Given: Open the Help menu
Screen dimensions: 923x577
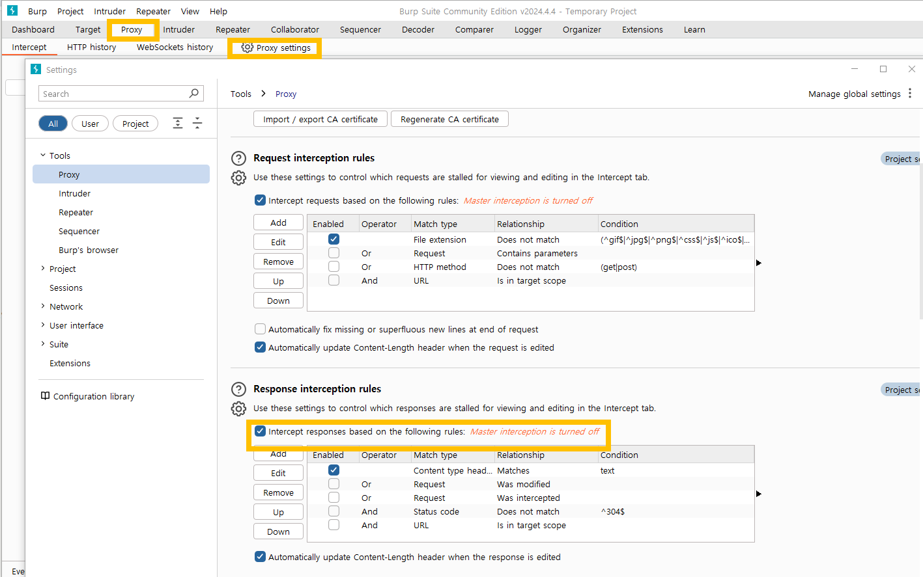Looking at the screenshot, I should [218, 11].
